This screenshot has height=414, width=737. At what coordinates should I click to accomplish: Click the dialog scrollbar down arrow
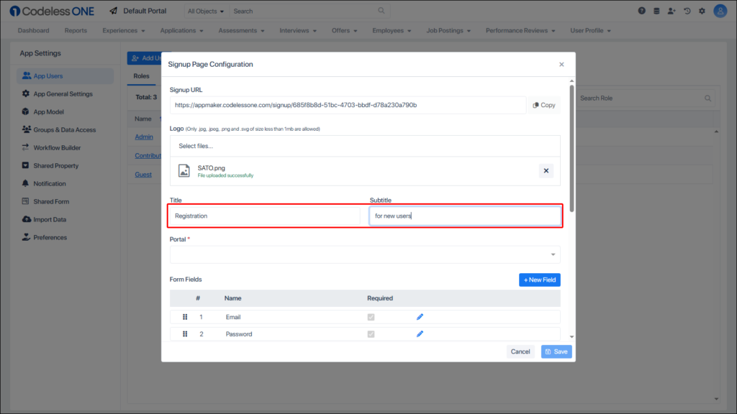coord(571,336)
